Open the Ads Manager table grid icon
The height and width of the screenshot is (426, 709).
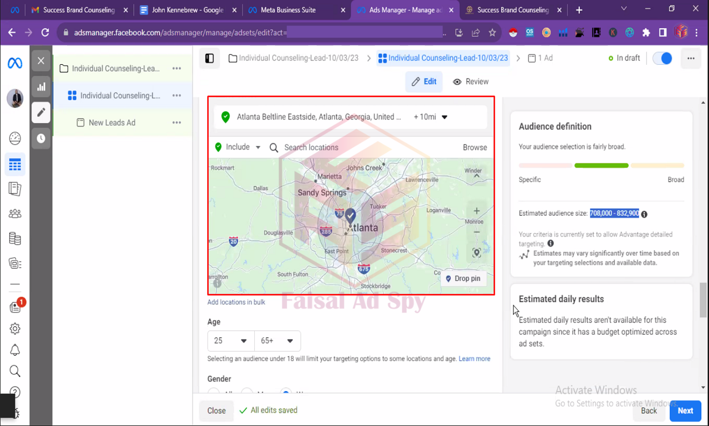15,165
